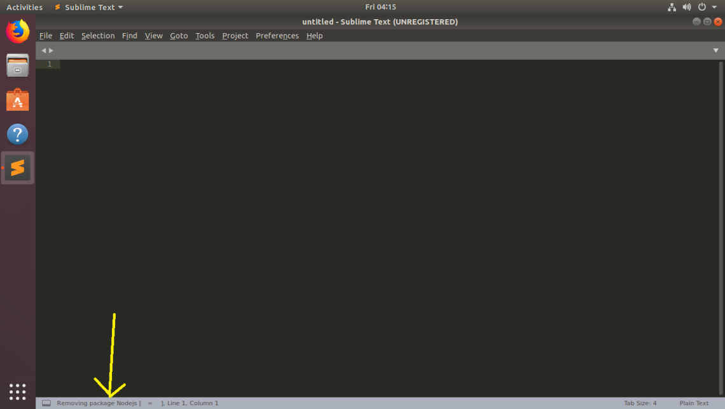This screenshot has height=409, width=725.
Task: Expand the Sublime Text app menu
Action: click(89, 7)
